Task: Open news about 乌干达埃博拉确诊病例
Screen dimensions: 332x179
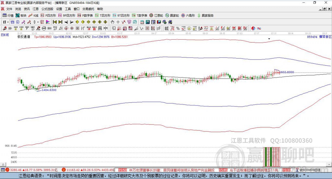Action: pyautogui.click(x=254, y=170)
